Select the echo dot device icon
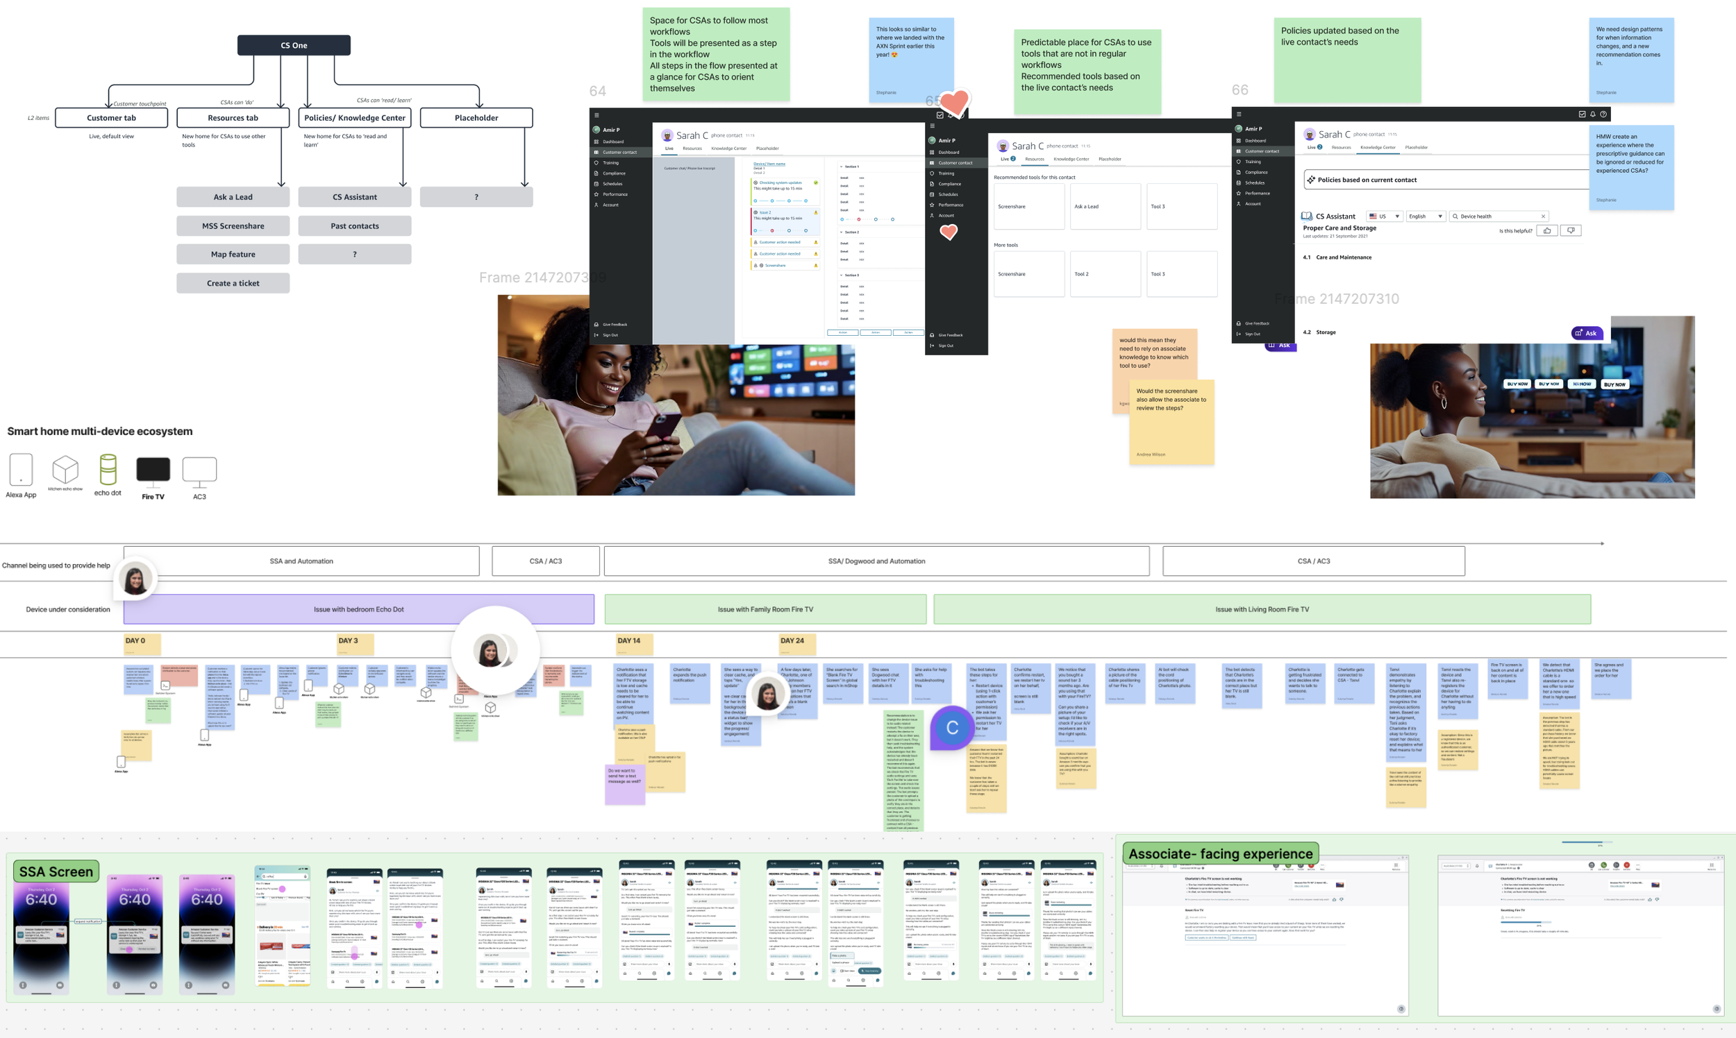Viewport: 1736px width, 1038px height. tap(108, 470)
